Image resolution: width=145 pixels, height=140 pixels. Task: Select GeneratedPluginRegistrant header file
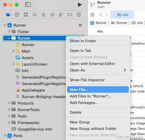[x=41, y=77]
